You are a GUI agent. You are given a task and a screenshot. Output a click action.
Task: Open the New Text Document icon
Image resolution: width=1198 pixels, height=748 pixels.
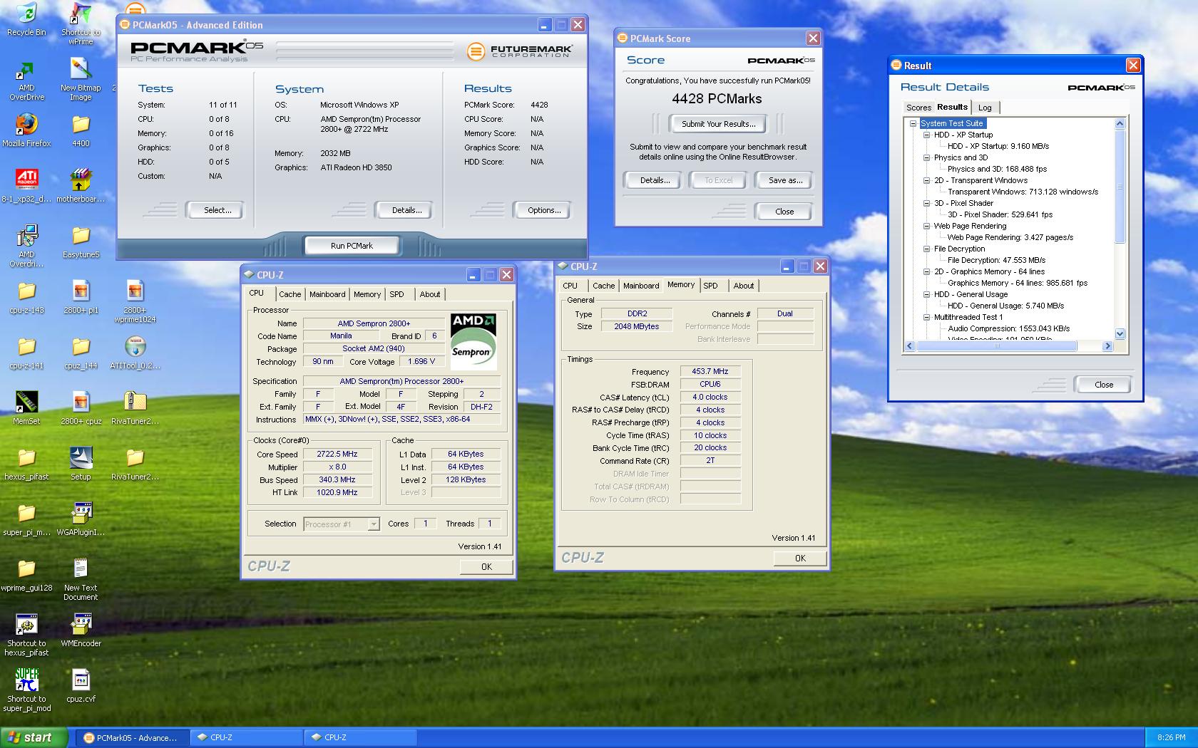[x=81, y=579]
